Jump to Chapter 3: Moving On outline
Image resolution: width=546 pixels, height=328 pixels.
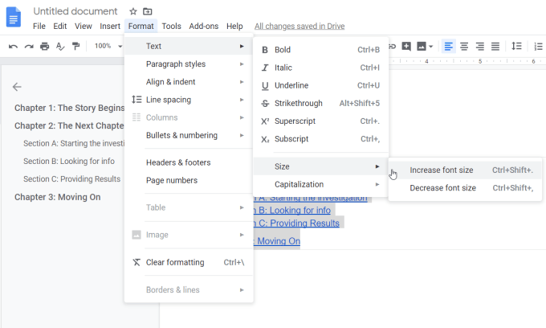(x=58, y=197)
